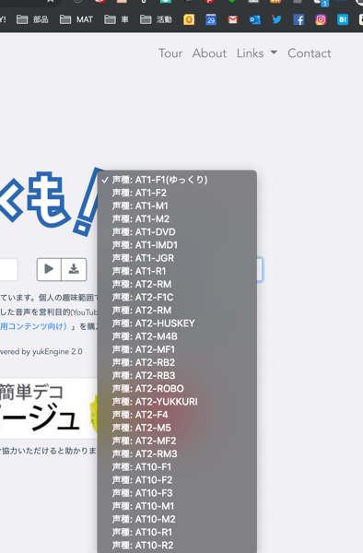Open the 活動 bookmark folder

[156, 19]
